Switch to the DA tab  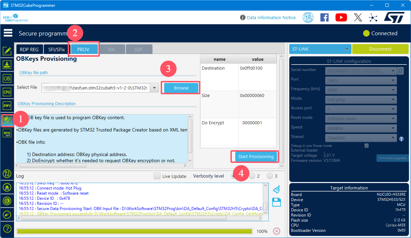click(x=111, y=50)
